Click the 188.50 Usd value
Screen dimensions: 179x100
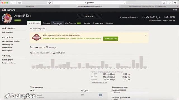point(126,77)
